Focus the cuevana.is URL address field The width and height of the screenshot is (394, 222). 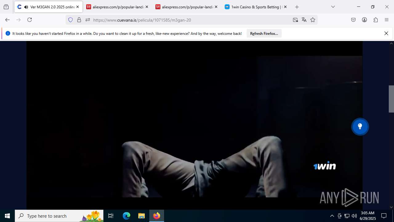191,20
